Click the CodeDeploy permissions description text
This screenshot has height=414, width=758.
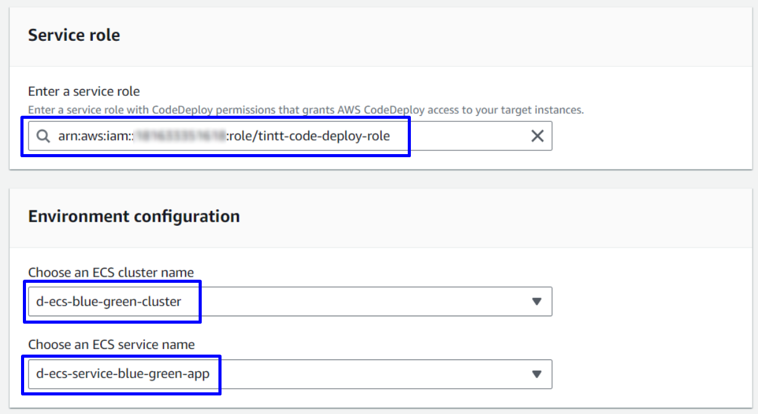(x=306, y=110)
